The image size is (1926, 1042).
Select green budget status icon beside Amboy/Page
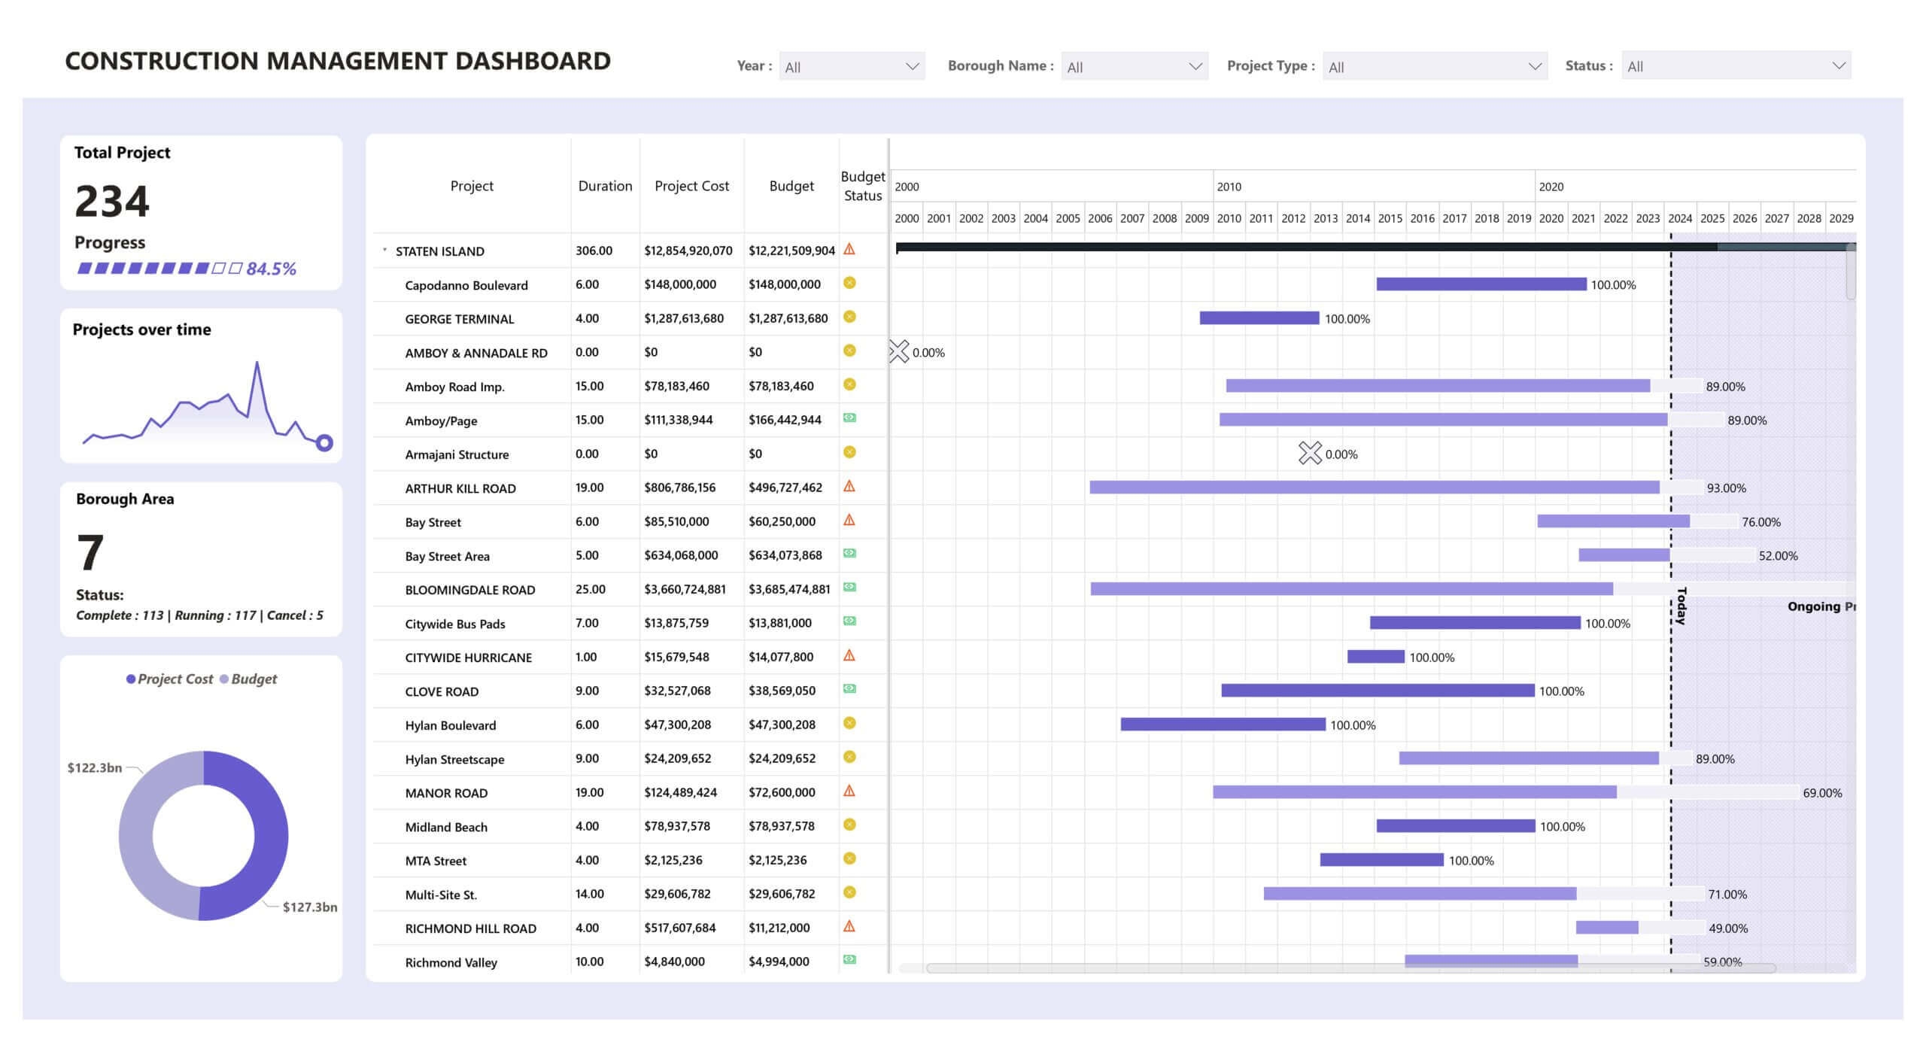coord(849,418)
